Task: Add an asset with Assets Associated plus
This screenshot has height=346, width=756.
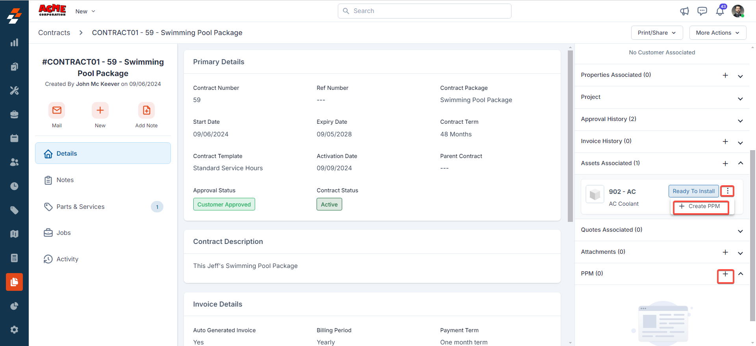Action: coord(725,164)
